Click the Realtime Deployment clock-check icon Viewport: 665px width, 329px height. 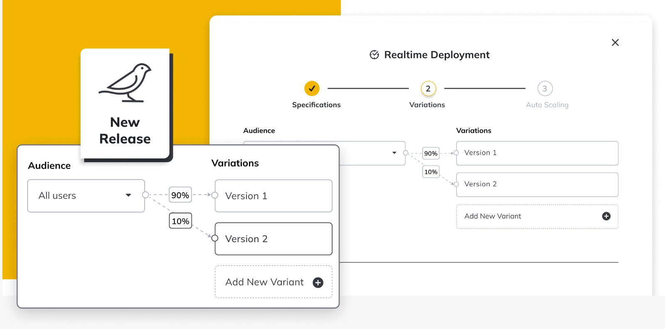[x=374, y=55]
